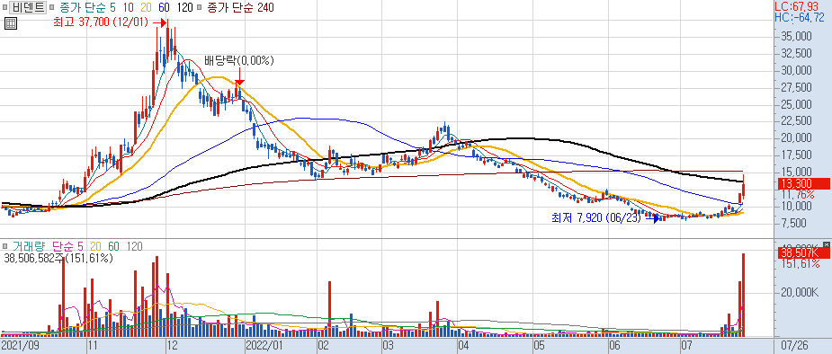Click the 거래량 volume indicator label
The width and height of the screenshot is (832, 354).
(x=29, y=246)
